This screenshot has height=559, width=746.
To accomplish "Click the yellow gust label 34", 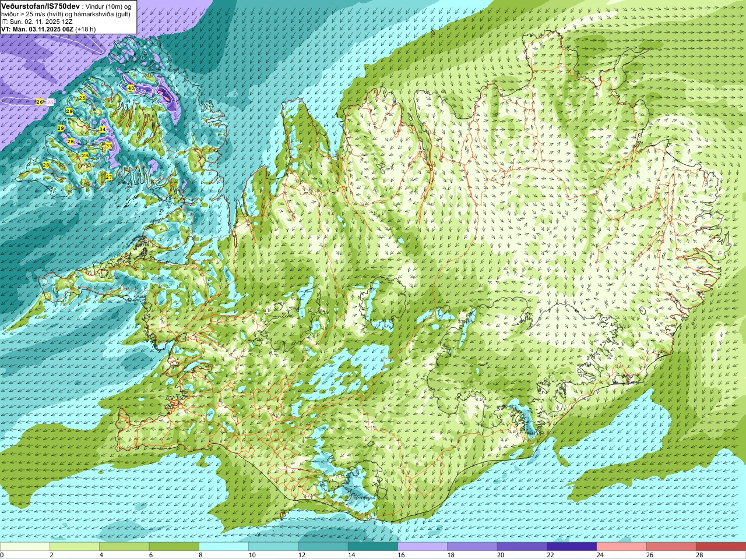I will 103,129.
